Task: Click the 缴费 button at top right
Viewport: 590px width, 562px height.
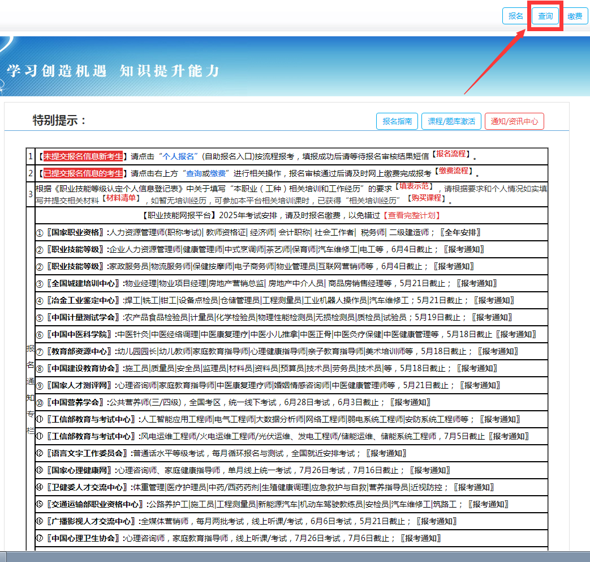Action: [x=575, y=16]
